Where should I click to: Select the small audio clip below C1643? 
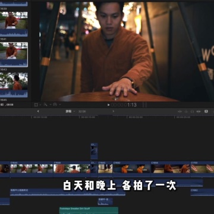point(105,201)
